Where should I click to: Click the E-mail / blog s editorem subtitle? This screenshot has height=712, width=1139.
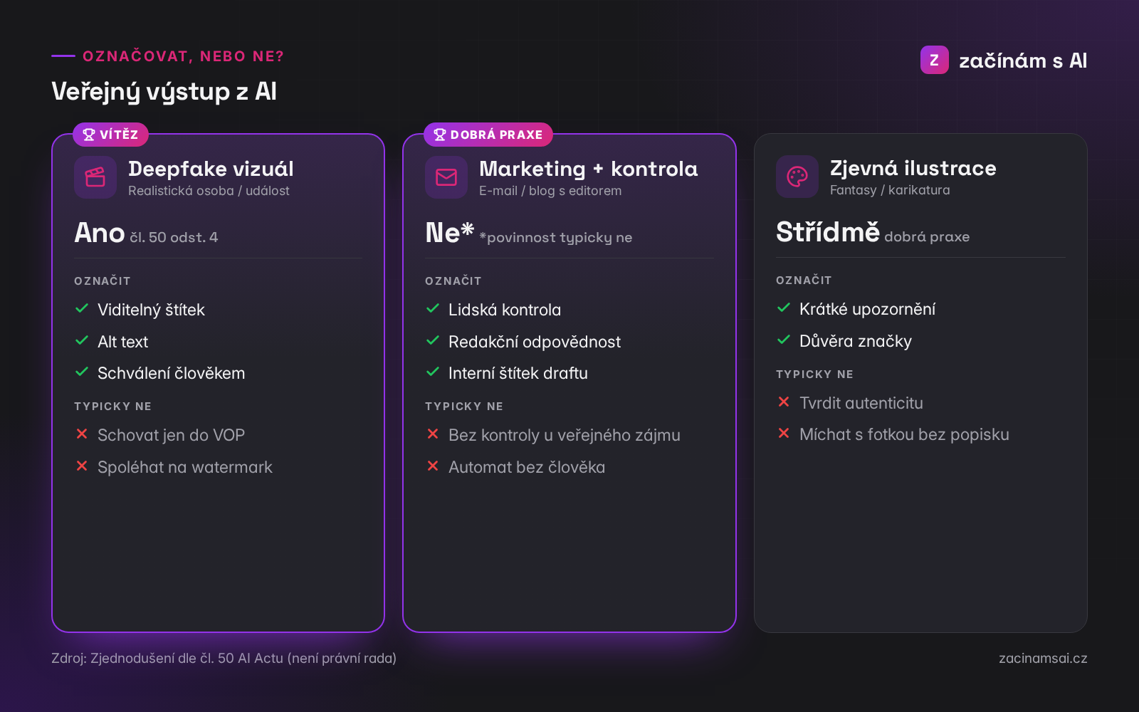[550, 191]
